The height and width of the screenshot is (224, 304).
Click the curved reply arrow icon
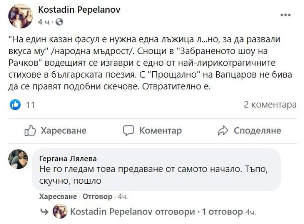pos(44,212)
